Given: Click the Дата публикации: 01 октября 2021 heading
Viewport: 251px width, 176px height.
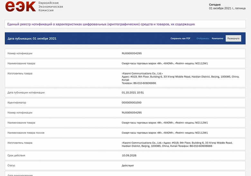Looking at the screenshot, I should [x=32, y=38].
